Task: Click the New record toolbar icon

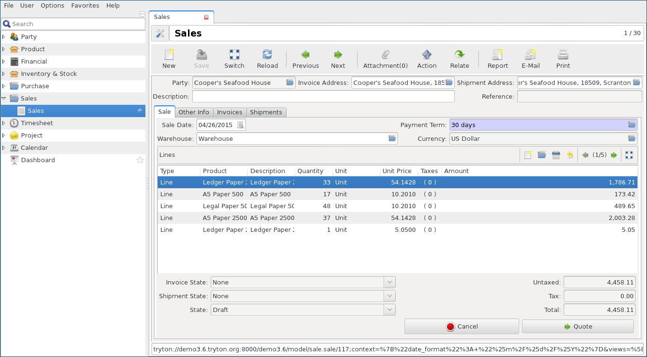Action: (x=169, y=59)
